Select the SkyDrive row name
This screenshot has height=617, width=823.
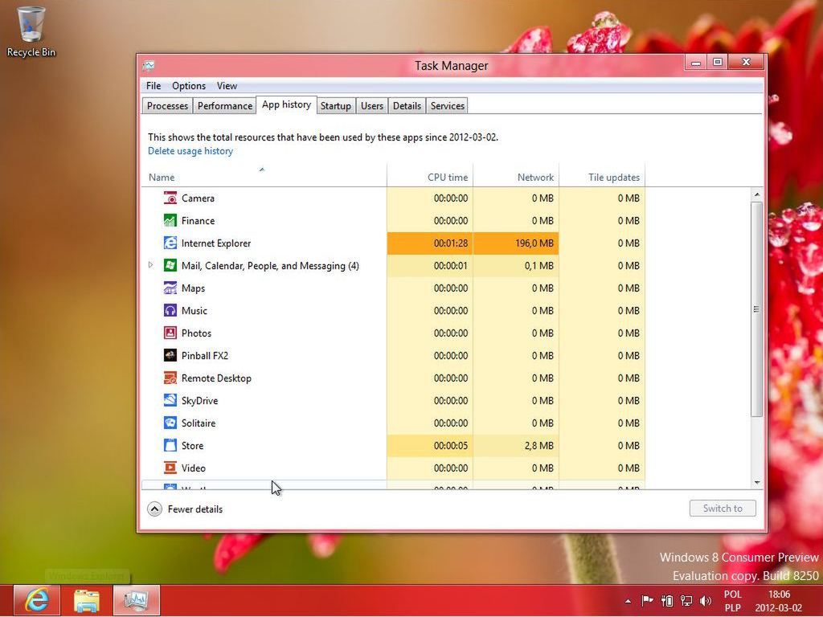pos(199,401)
